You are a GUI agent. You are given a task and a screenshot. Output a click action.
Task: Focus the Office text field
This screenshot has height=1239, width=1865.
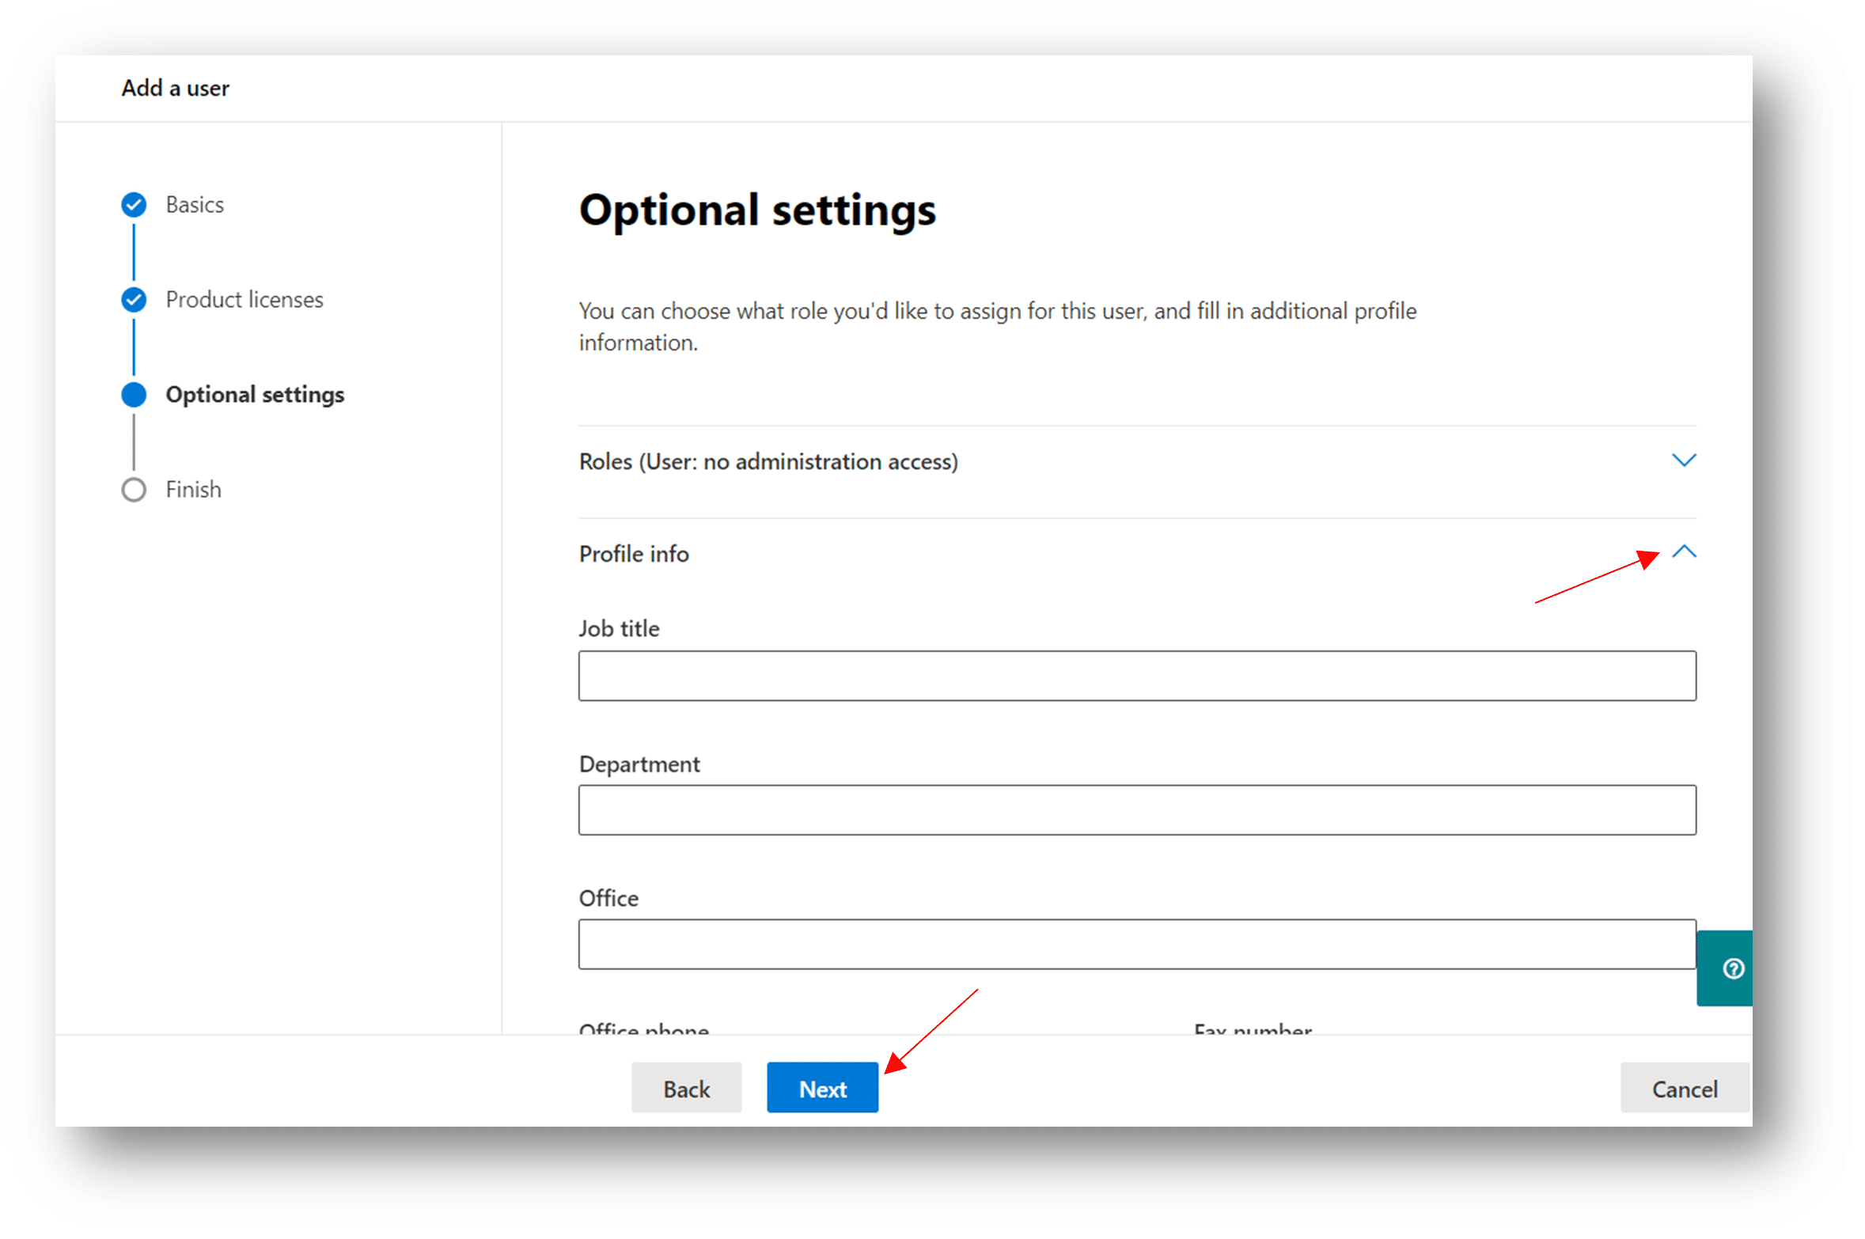click(x=1136, y=944)
